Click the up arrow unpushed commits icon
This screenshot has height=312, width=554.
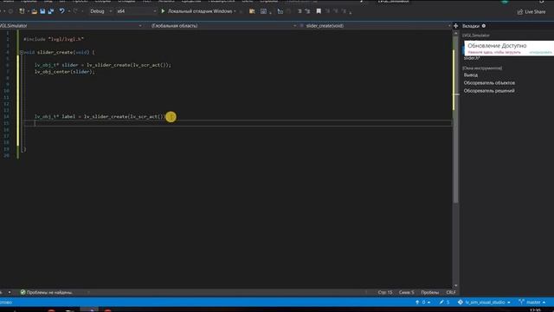[417, 302]
